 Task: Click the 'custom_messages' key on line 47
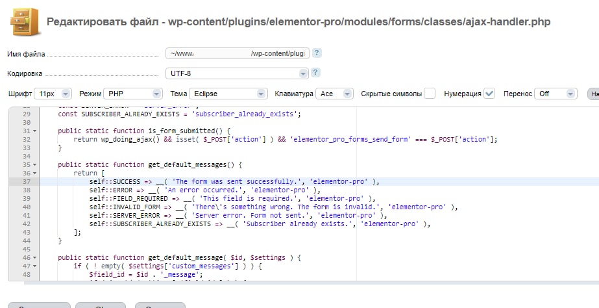203,266
